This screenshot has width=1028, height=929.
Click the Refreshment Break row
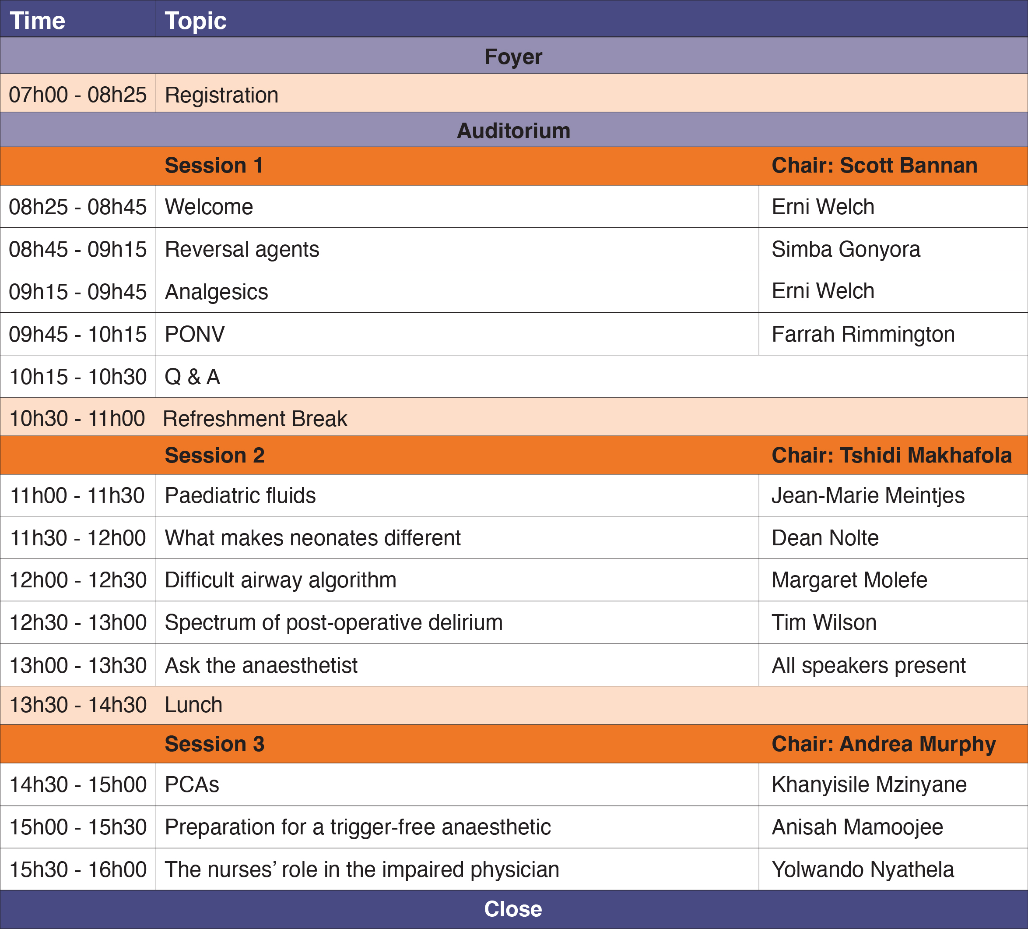[255, 419]
